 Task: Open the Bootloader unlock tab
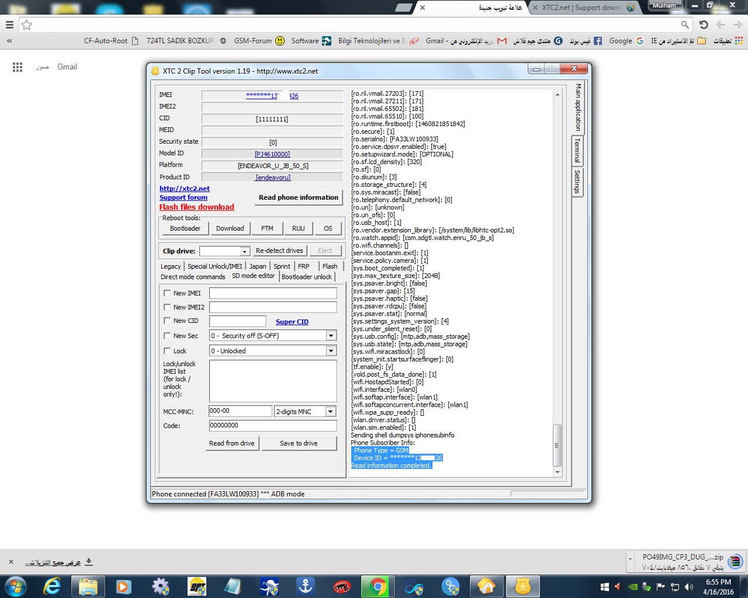click(x=307, y=277)
